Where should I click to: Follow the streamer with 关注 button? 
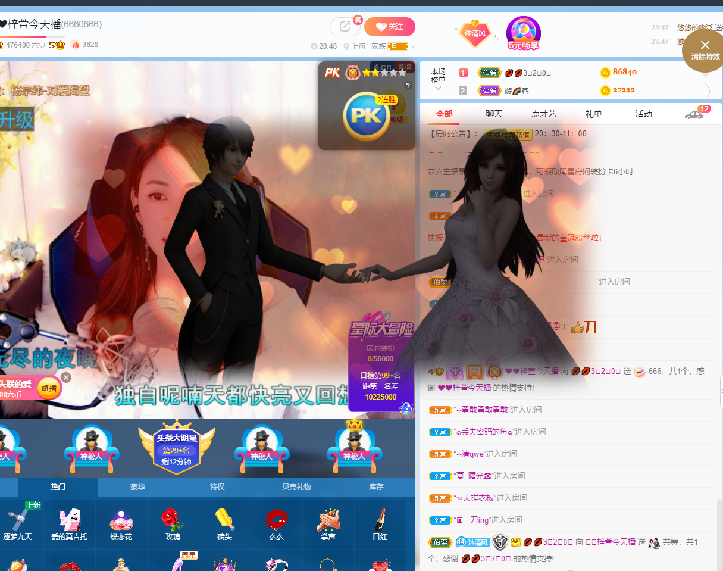(390, 27)
